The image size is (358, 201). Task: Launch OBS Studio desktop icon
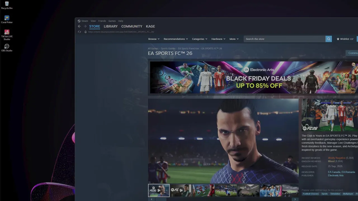pos(7,47)
